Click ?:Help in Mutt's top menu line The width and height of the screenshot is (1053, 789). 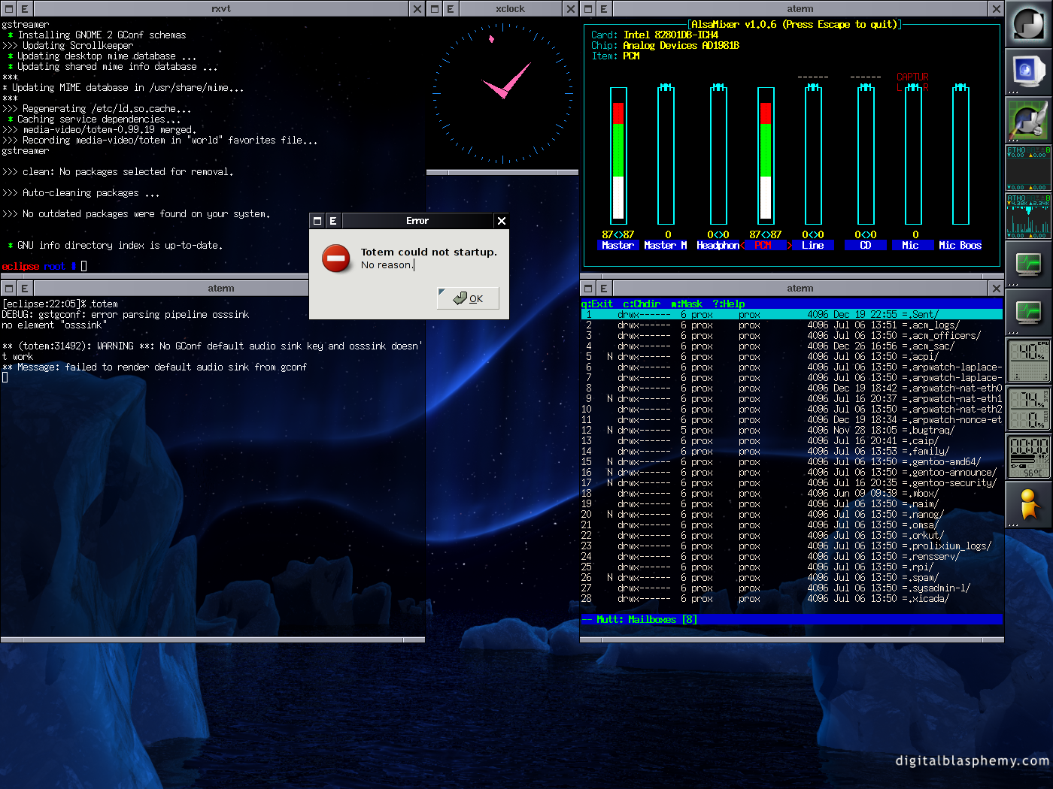coord(729,304)
